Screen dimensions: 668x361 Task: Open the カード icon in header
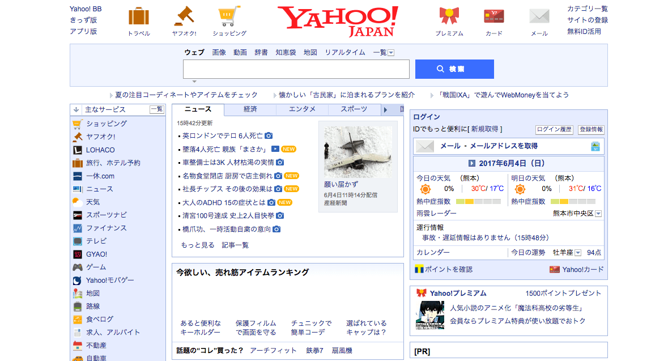pos(494,16)
